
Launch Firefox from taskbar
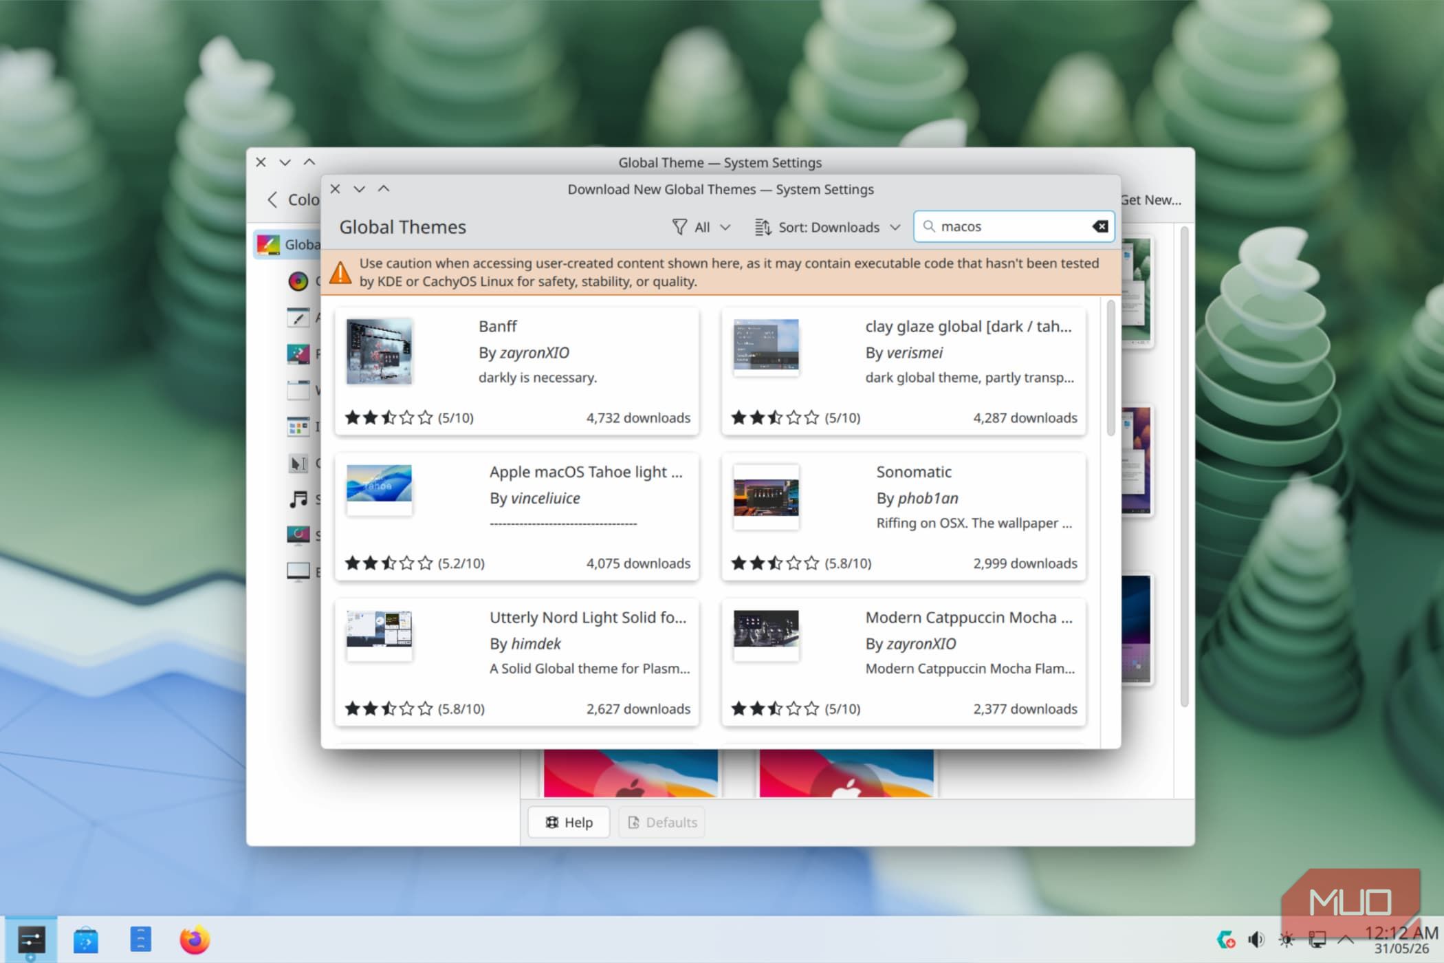click(195, 940)
